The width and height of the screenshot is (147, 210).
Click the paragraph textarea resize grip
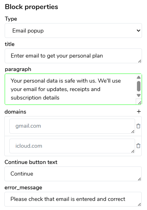tap(139, 103)
